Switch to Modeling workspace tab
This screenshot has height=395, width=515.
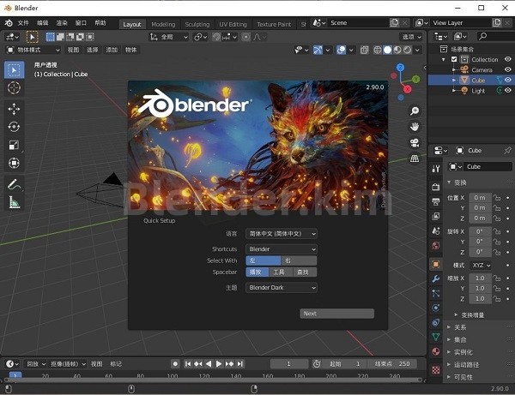point(163,24)
